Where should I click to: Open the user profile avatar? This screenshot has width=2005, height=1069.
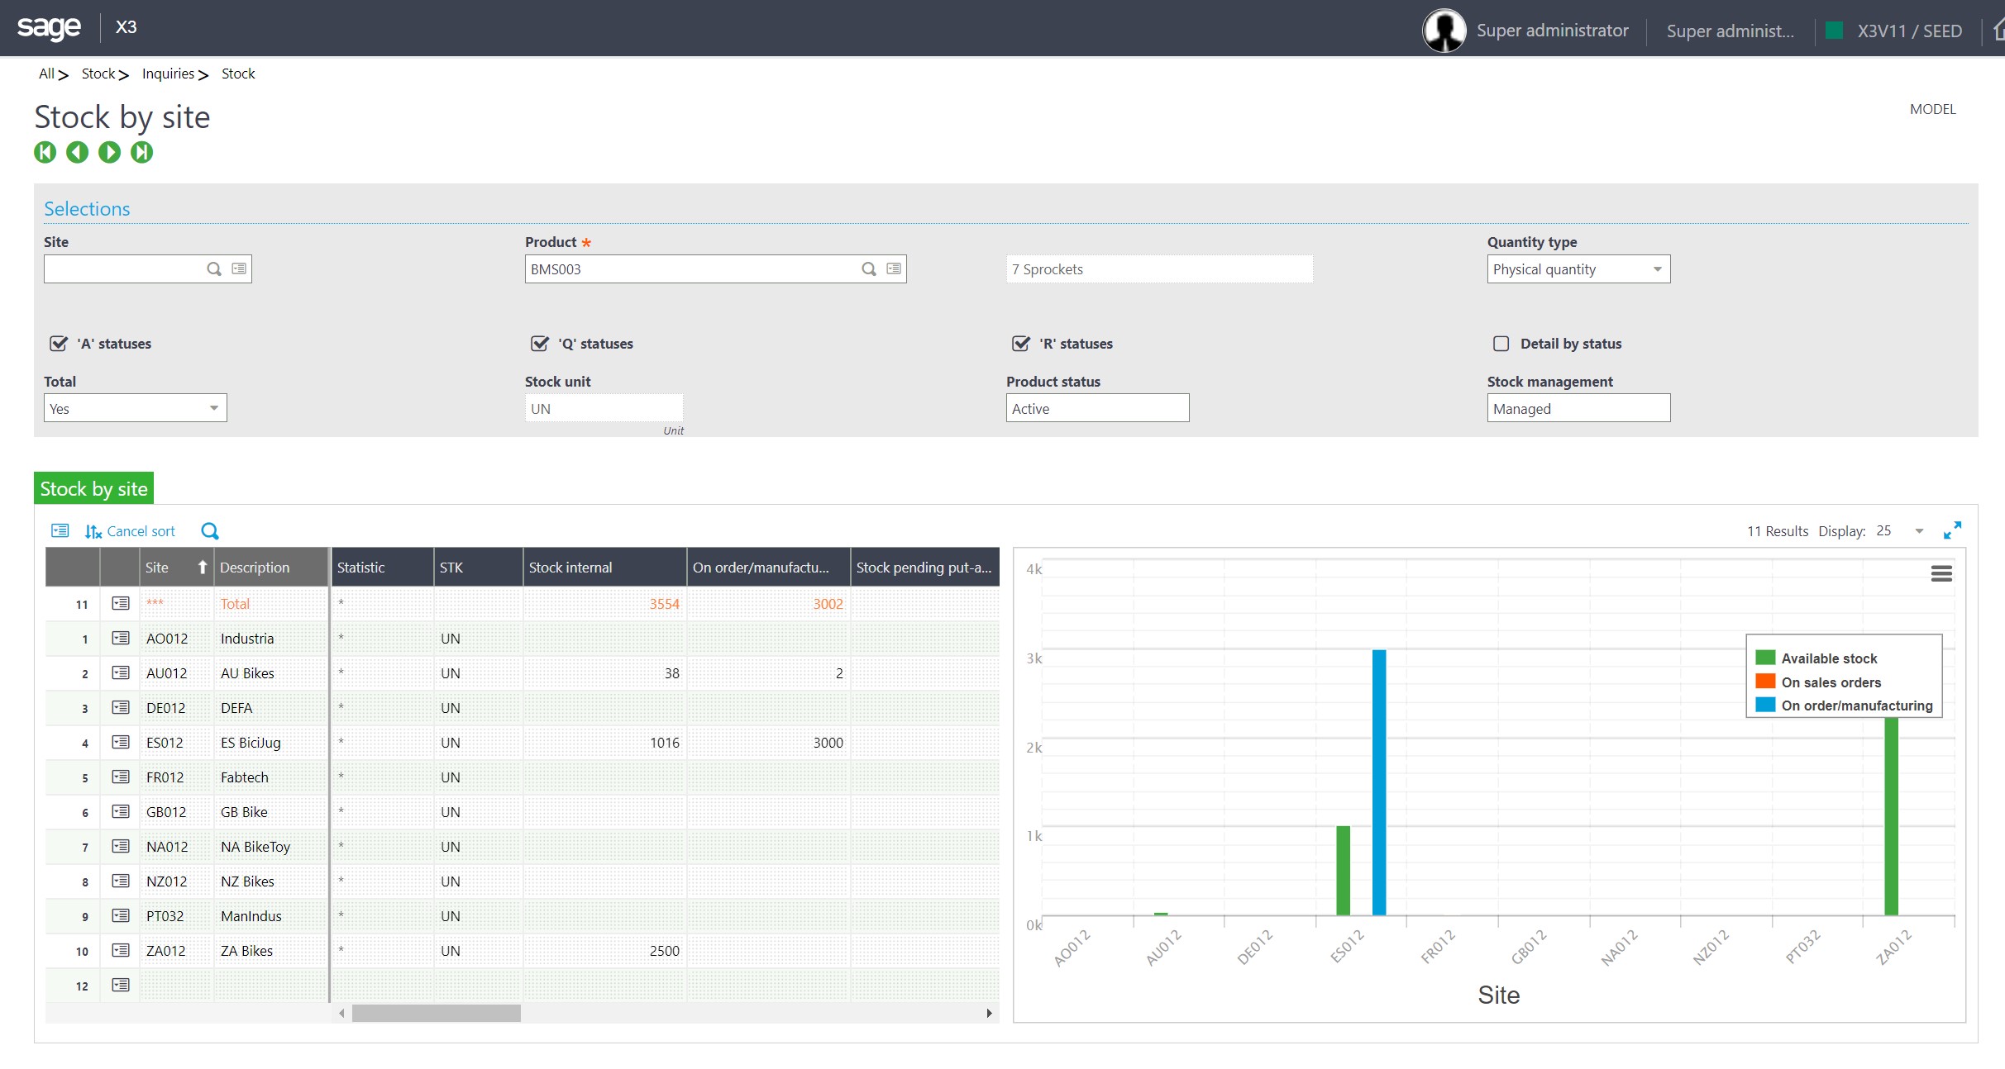click(1444, 31)
